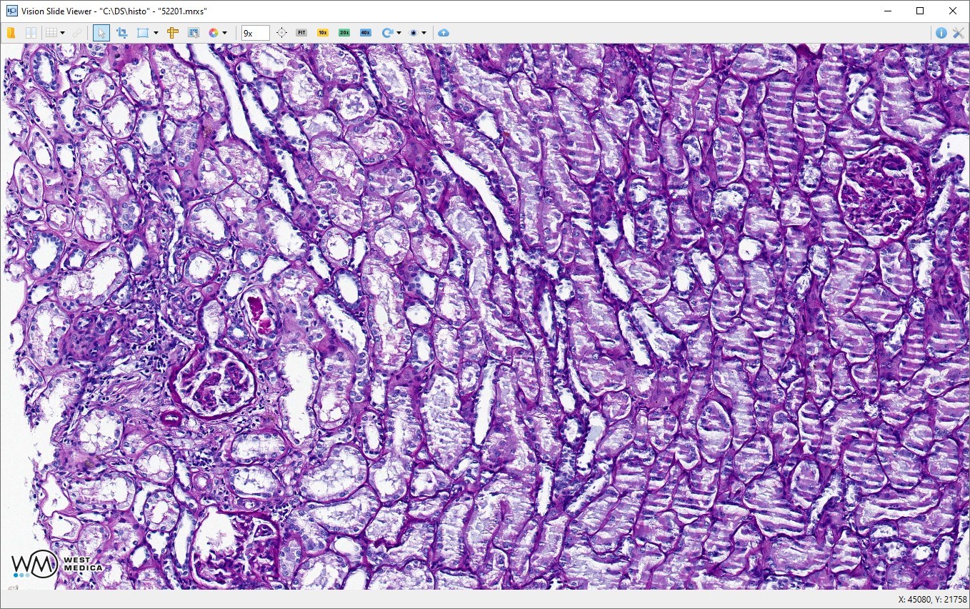Select the ruler measurement tool
This screenshot has height=609, width=970.
pos(172,33)
